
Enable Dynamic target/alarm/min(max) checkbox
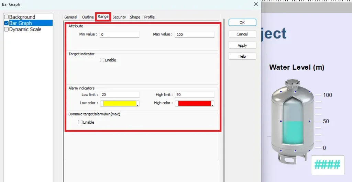80,122
